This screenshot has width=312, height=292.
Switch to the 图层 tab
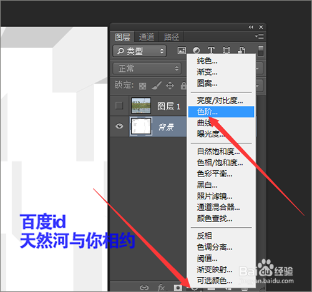click(x=122, y=37)
